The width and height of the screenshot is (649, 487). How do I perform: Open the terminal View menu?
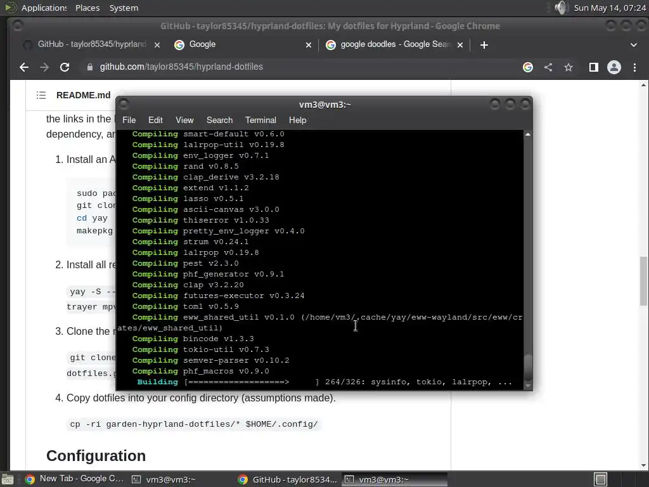(184, 120)
